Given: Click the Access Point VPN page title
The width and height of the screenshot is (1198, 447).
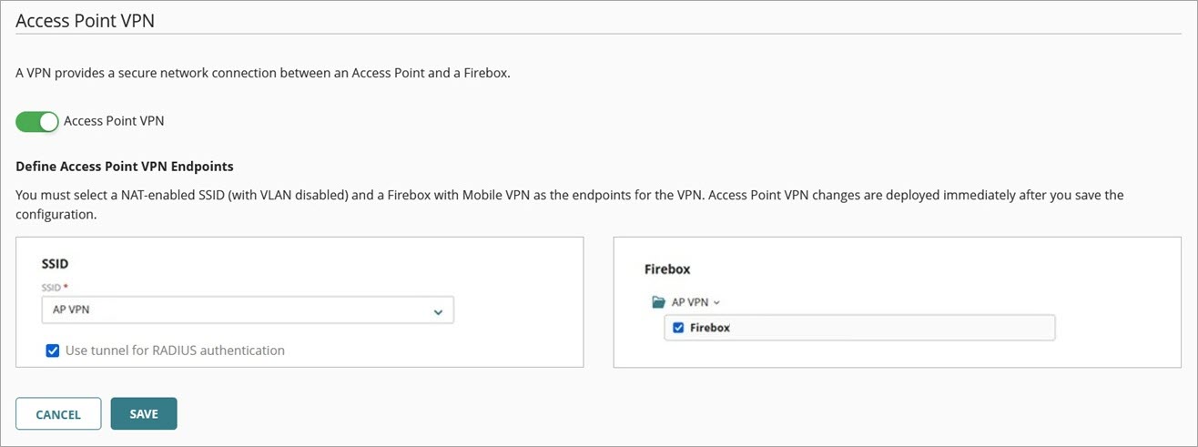Looking at the screenshot, I should (x=85, y=21).
